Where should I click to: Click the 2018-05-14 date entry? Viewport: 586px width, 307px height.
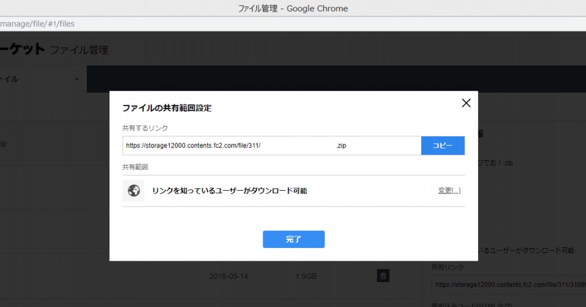(x=228, y=276)
